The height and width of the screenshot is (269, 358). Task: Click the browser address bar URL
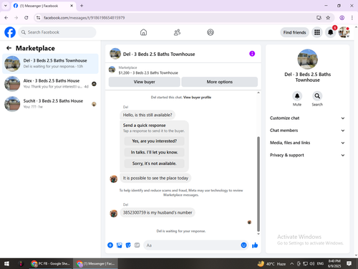tap(84, 18)
